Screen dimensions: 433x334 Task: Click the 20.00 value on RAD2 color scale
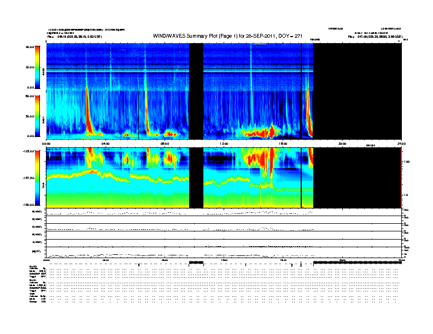pos(30,67)
